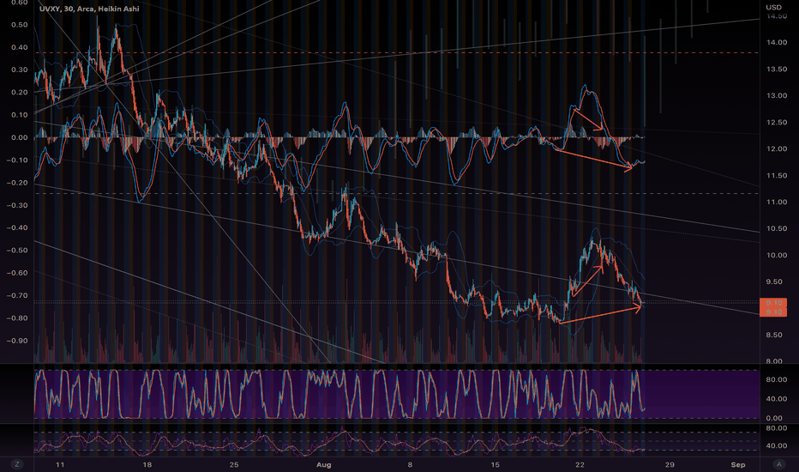The image size is (799, 472).
Task: Click the 18 date label on time axis
Action: point(147,464)
